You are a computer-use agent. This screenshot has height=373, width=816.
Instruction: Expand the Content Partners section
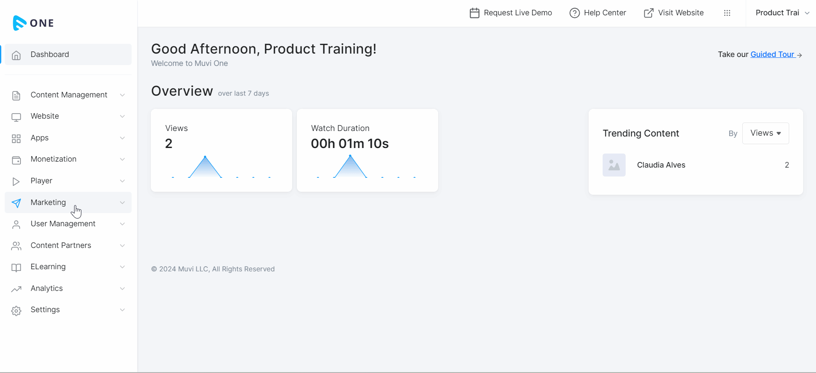pyautogui.click(x=122, y=245)
